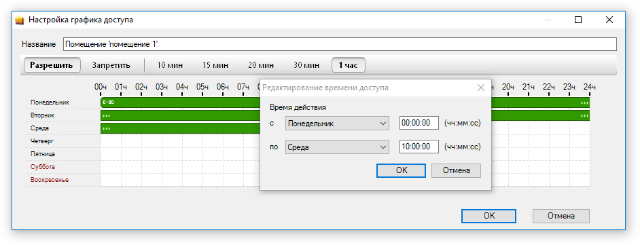This screenshot has width=640, height=245.
Task: Click the Вторник row label
Action: pos(42,115)
